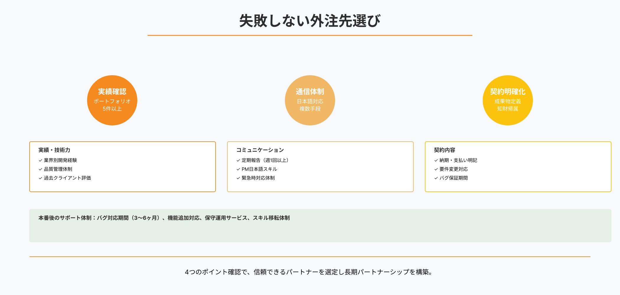Toggle the 要件変更対応 checklist item
620x295 pixels.
(x=454, y=169)
